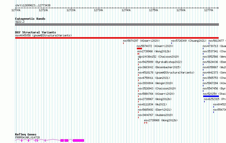Select the nsv4442373 variant label

(214, 73)
